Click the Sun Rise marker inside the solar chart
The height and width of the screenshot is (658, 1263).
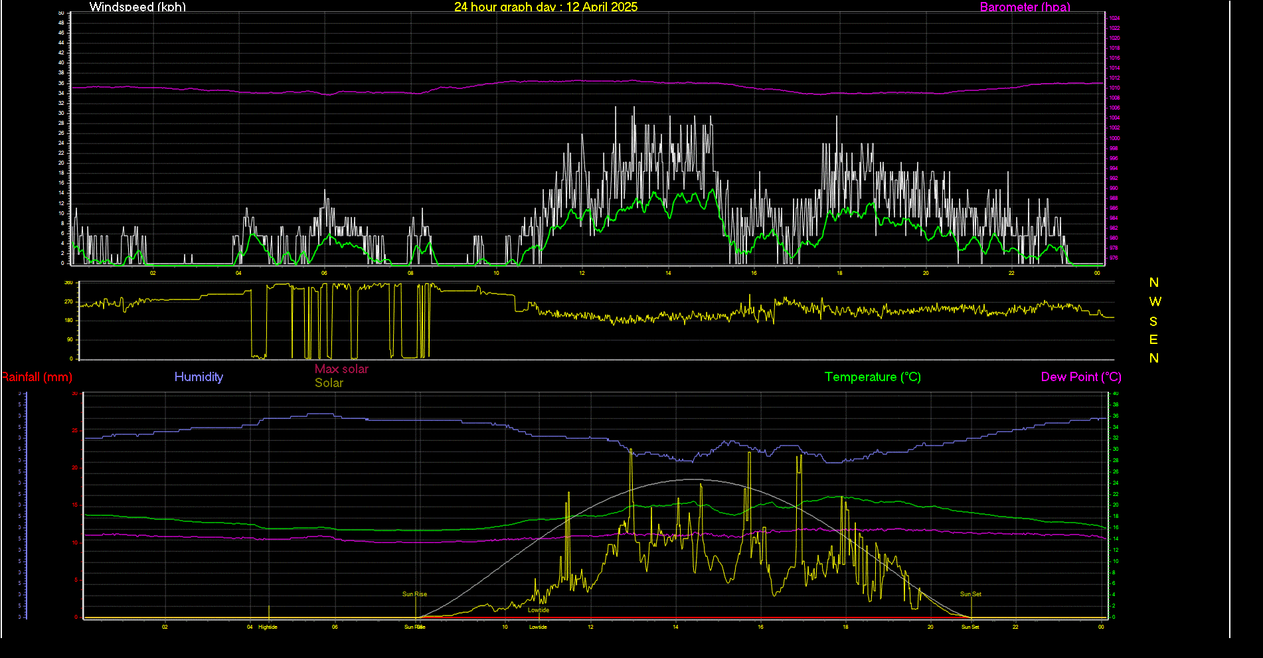pyautogui.click(x=414, y=594)
